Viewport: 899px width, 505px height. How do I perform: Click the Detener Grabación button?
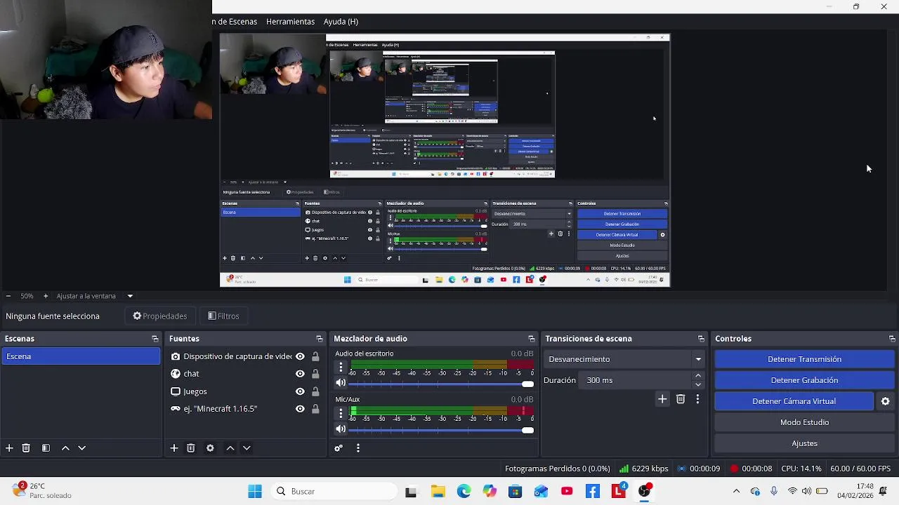click(804, 380)
